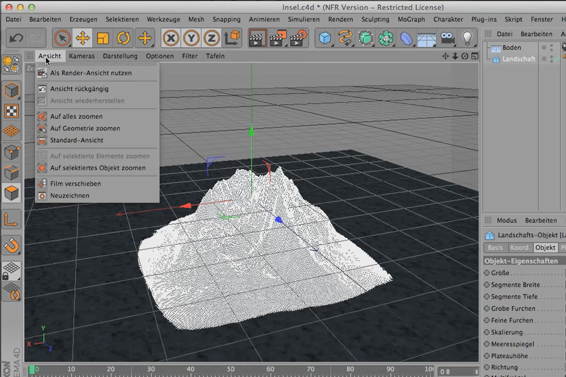566x377 pixels.
Task: Toggle Landschaft green enable checkmark
Action: pos(556,59)
